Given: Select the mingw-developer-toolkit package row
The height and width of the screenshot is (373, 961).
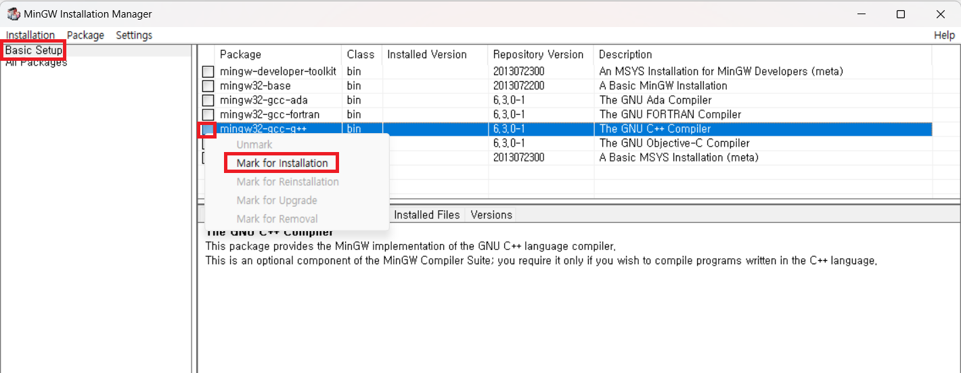Looking at the screenshot, I should coord(566,72).
